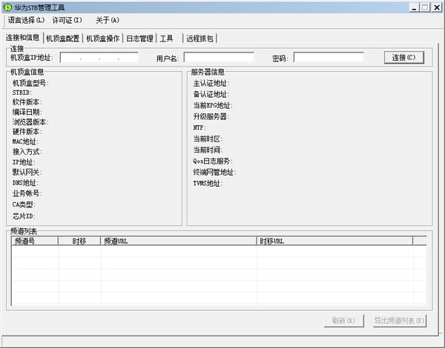Click the STBID label
Screen dimensions: 445x348
pos(22,93)
